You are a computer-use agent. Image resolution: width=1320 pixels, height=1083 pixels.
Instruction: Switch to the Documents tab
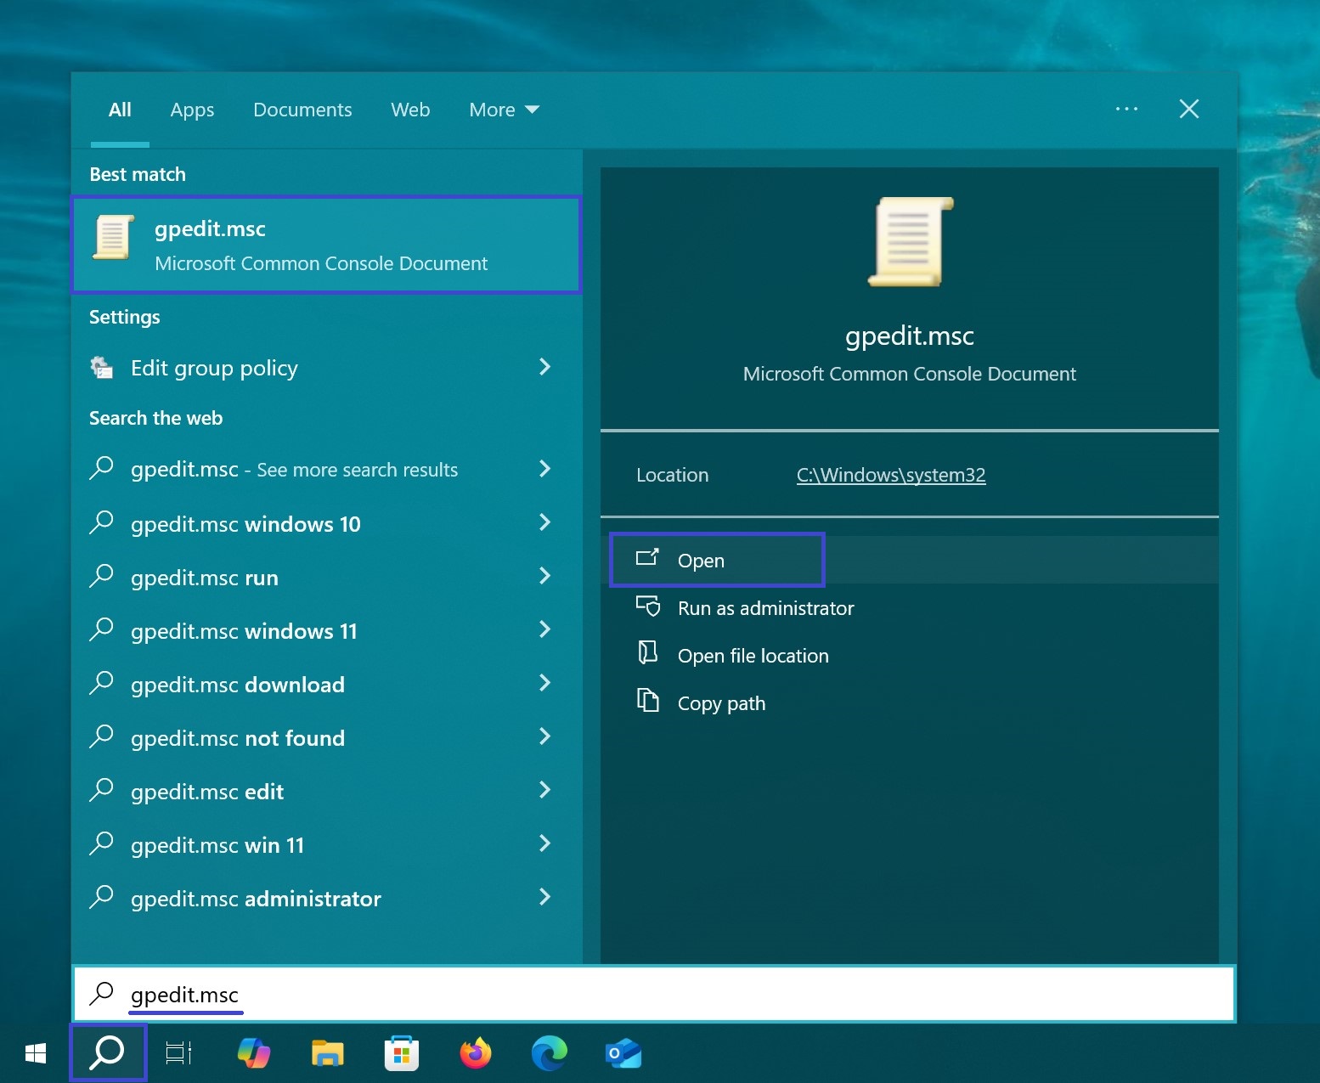click(x=302, y=110)
